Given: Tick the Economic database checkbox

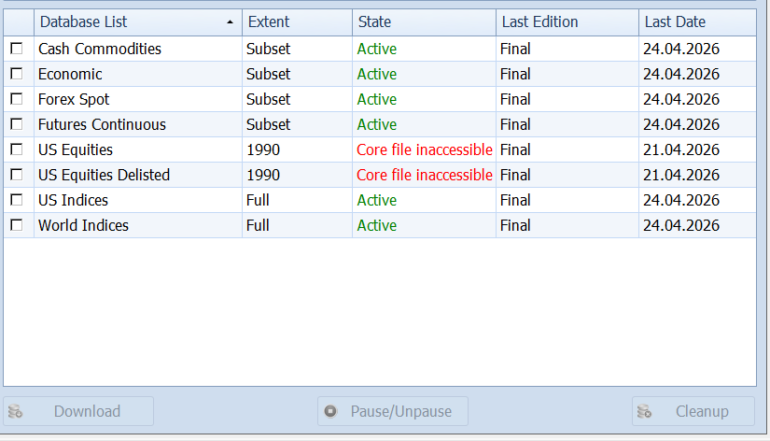Looking at the screenshot, I should (x=16, y=74).
